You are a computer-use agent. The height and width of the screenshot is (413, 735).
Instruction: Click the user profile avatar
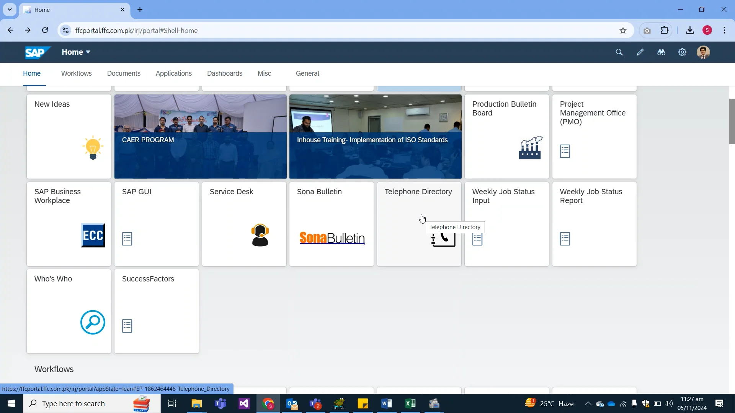tap(704, 52)
